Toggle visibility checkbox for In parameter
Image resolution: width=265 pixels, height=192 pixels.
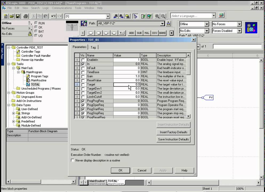tap(83, 64)
